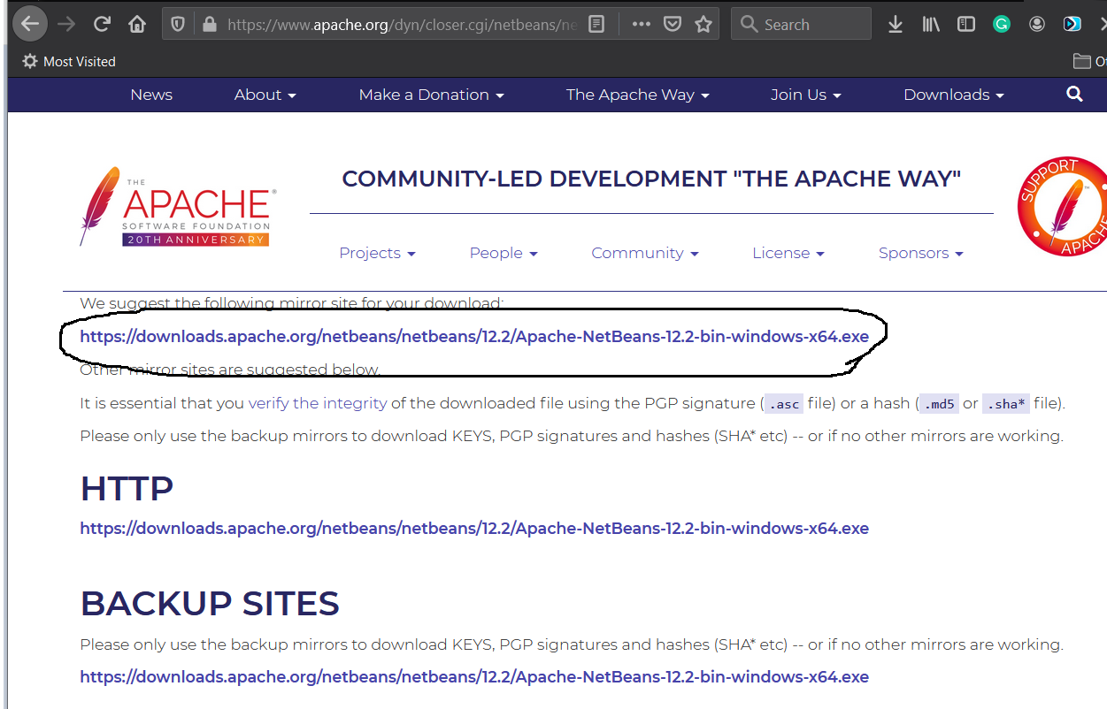Open the tracking protection shield icon
The image size is (1107, 709).
[178, 24]
